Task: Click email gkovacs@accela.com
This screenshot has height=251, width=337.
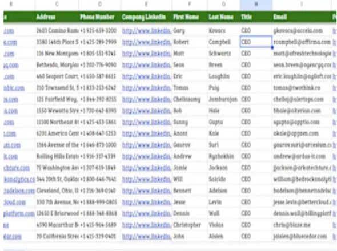Action: [x=298, y=31]
